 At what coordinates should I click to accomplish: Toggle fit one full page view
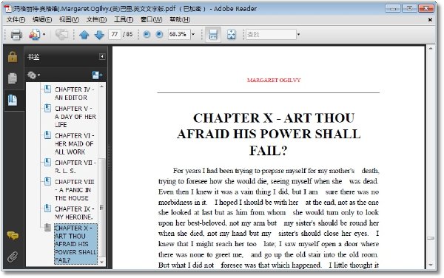click(231, 35)
